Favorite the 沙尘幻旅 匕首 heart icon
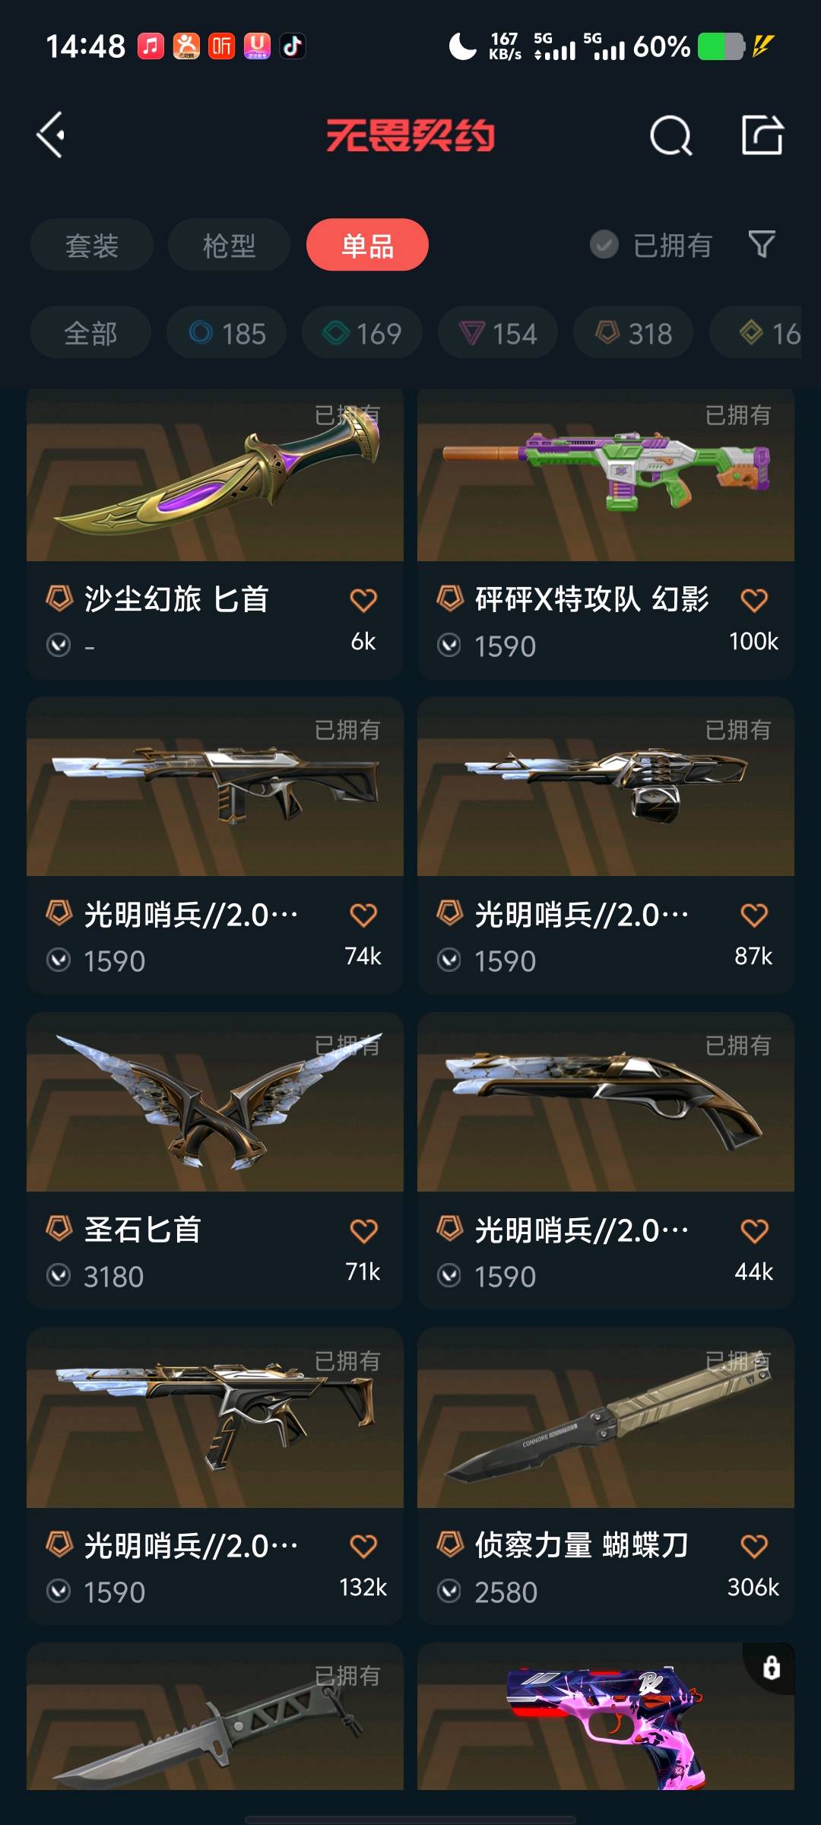The image size is (821, 1825). (363, 600)
